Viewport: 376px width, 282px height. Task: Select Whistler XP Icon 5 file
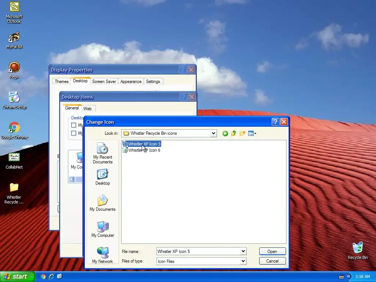click(141, 144)
